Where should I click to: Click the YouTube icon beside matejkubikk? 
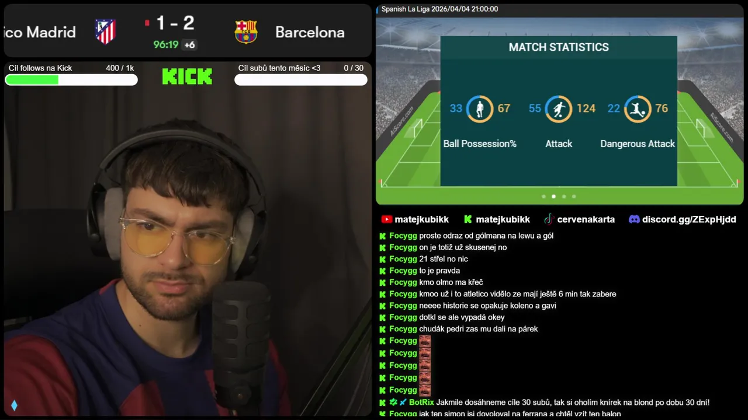386,219
